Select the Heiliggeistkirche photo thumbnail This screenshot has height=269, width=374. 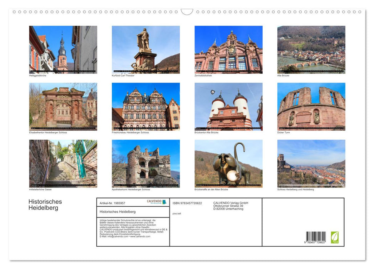pos(63,50)
